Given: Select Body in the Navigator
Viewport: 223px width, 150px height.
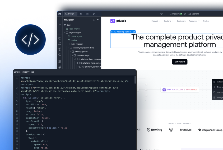Looking at the screenshot, I should (69, 25).
